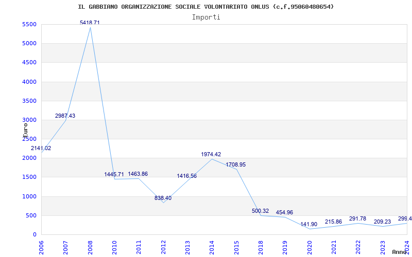Click the x-axis year 2020

[310, 247]
